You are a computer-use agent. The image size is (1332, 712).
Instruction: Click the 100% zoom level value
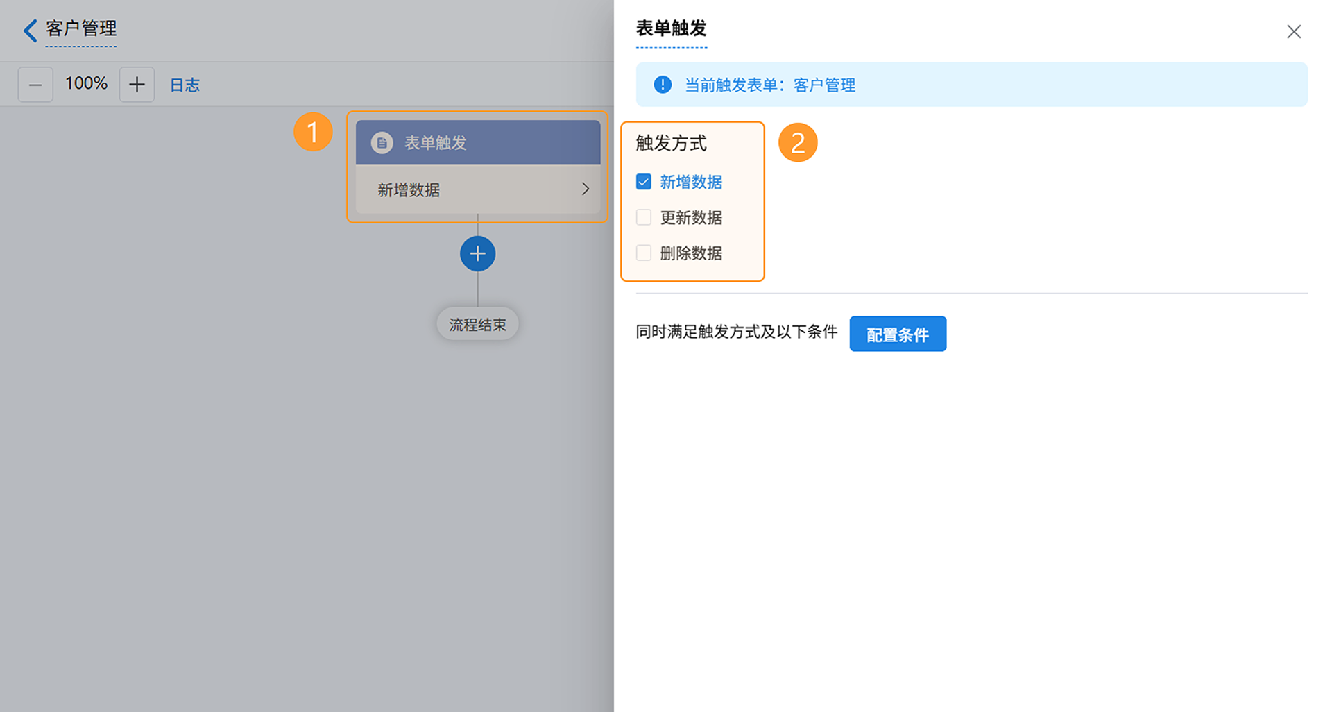click(86, 84)
